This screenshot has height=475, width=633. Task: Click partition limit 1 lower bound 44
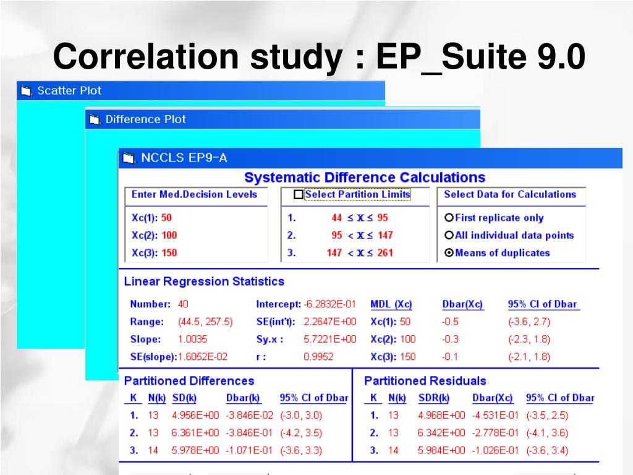337,218
